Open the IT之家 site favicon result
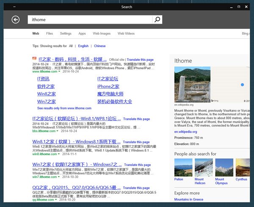 click(34, 58)
